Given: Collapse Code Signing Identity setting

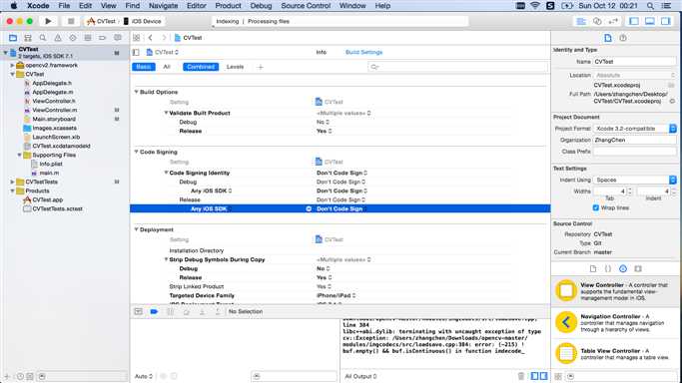Looking at the screenshot, I should tap(166, 173).
